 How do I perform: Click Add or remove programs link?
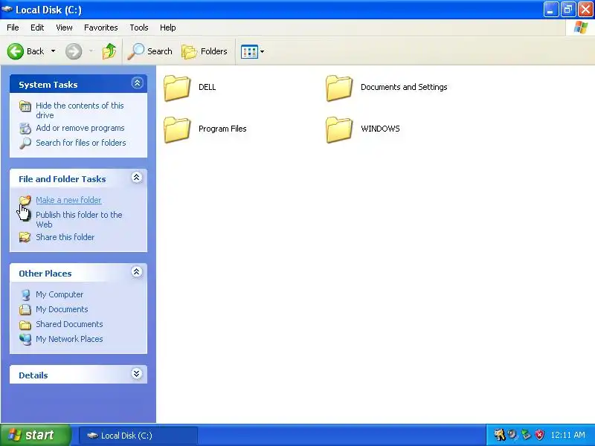80,128
